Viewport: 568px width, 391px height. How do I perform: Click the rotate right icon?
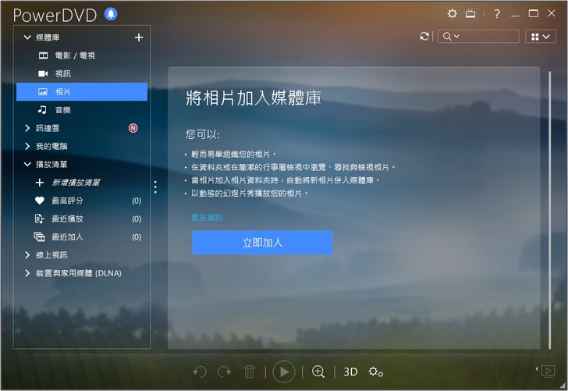(224, 371)
